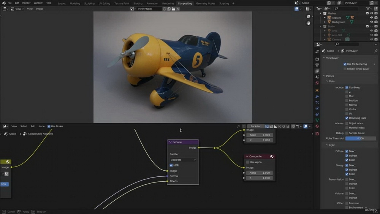Image resolution: width=380 pixels, height=214 pixels.
Task: Open image folder icon next to Viewer Node
Action: coord(173,9)
